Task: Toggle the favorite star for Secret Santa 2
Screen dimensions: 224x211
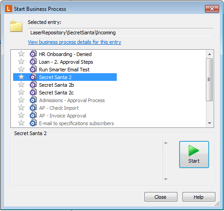Action: 21,77
